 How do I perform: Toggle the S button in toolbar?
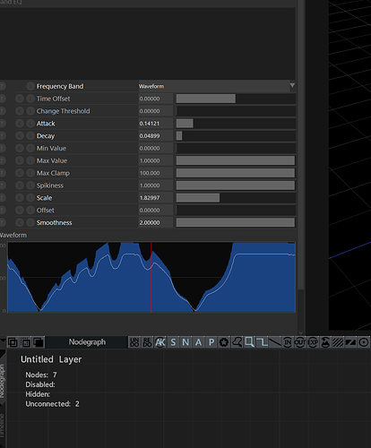173,342
